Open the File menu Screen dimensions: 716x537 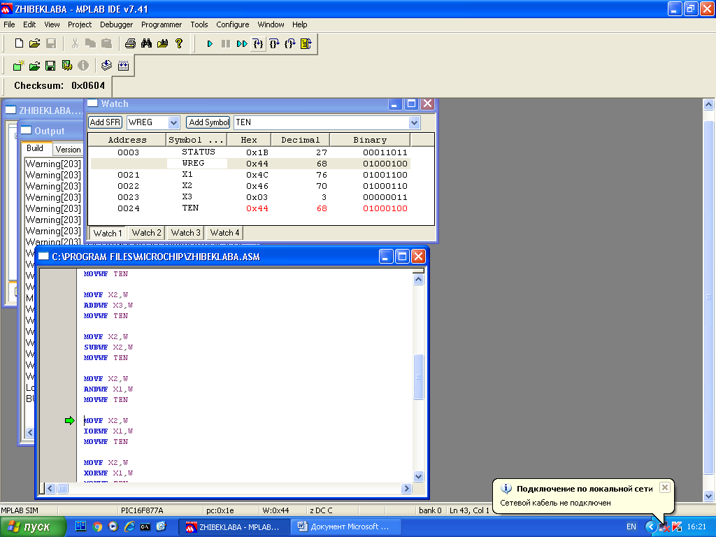click(9, 24)
